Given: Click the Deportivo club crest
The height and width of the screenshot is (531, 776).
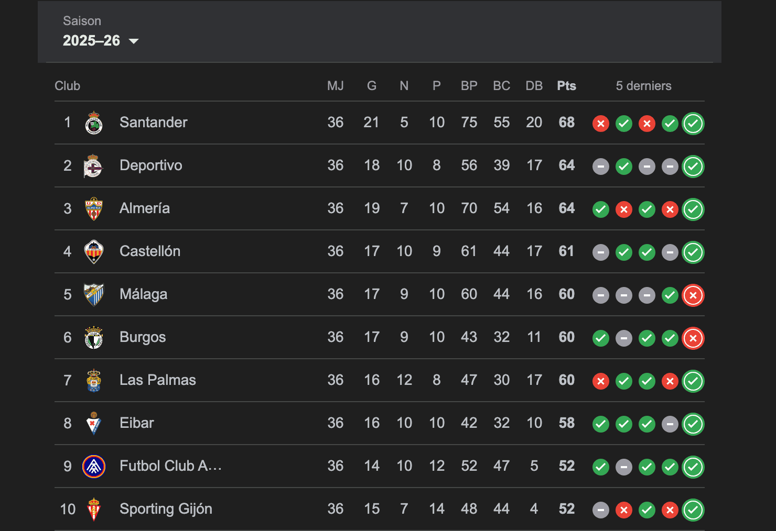Looking at the screenshot, I should click(x=94, y=166).
